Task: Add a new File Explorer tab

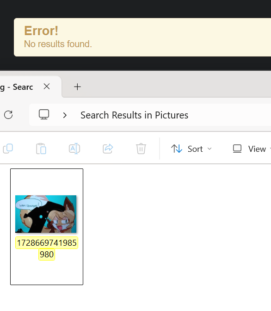Action: (x=77, y=87)
